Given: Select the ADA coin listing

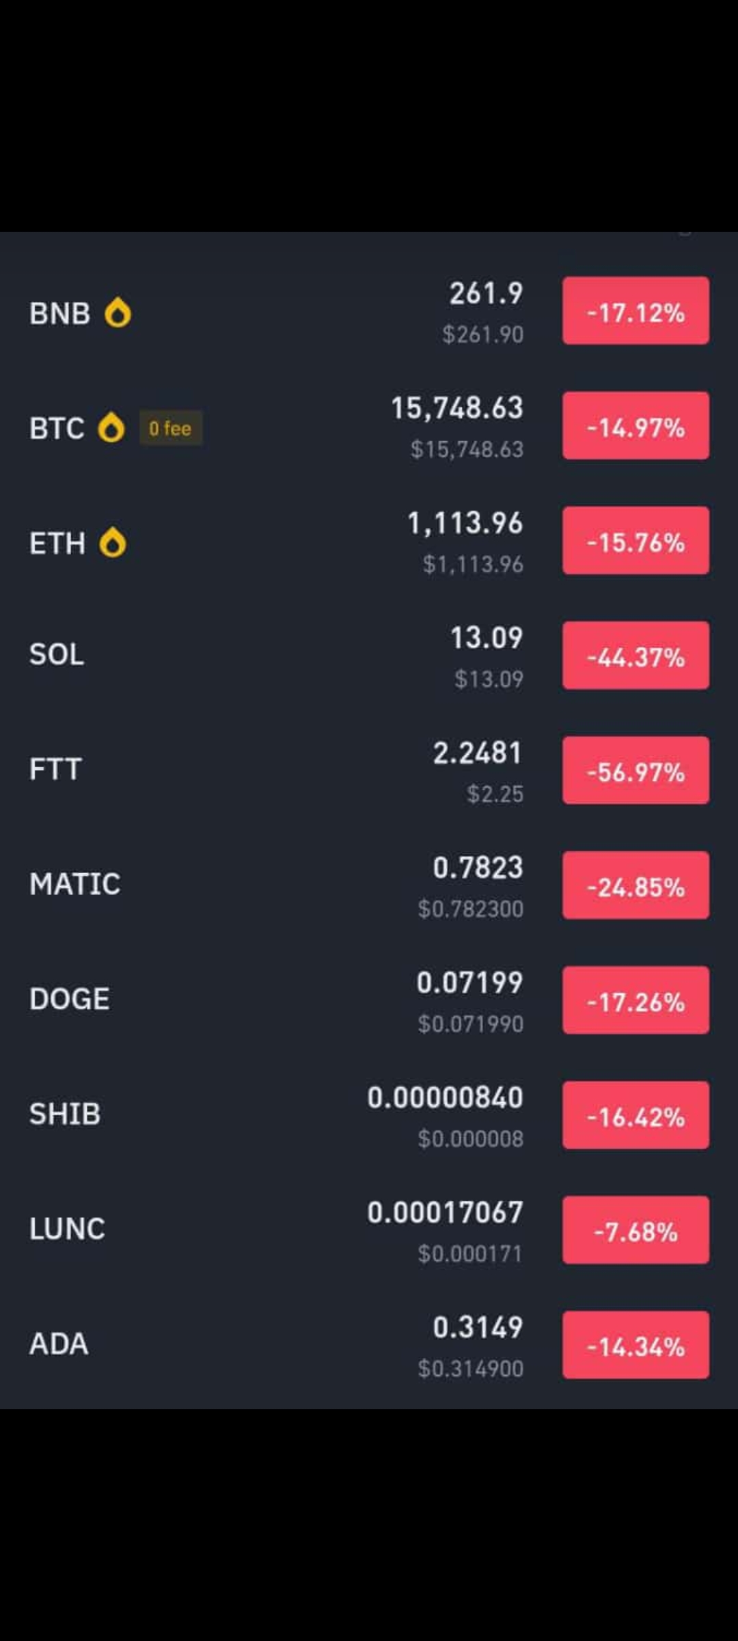Looking at the screenshot, I should click(x=369, y=1344).
